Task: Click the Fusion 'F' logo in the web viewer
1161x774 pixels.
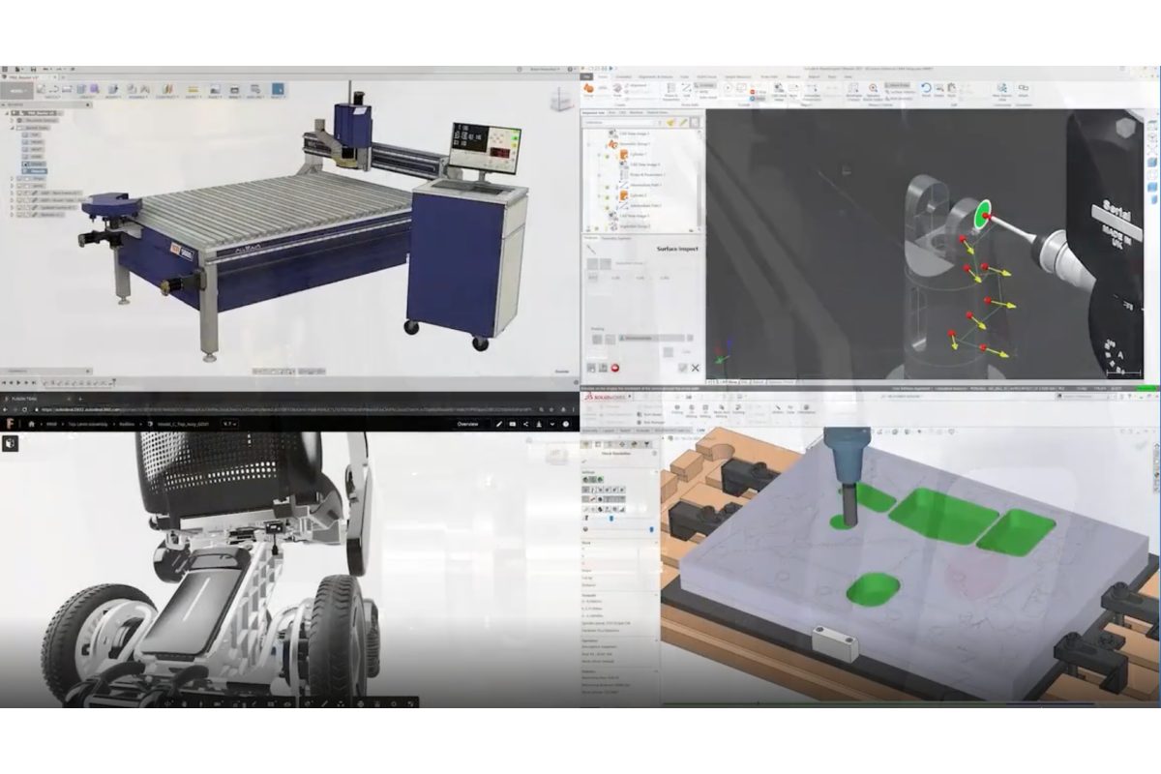Action: pyautogui.click(x=8, y=424)
